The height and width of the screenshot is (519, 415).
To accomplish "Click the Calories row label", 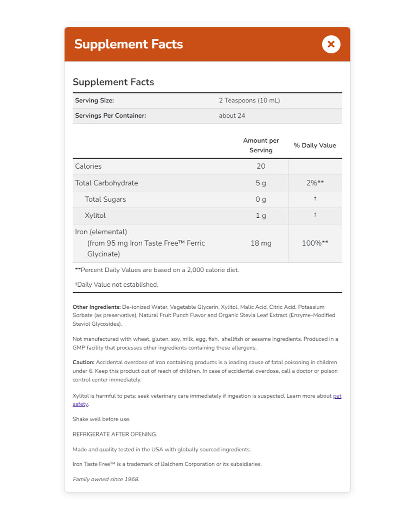I will pyautogui.click(x=88, y=166).
